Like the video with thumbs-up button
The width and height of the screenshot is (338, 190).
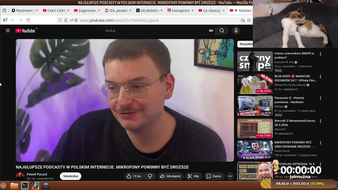point(134,176)
